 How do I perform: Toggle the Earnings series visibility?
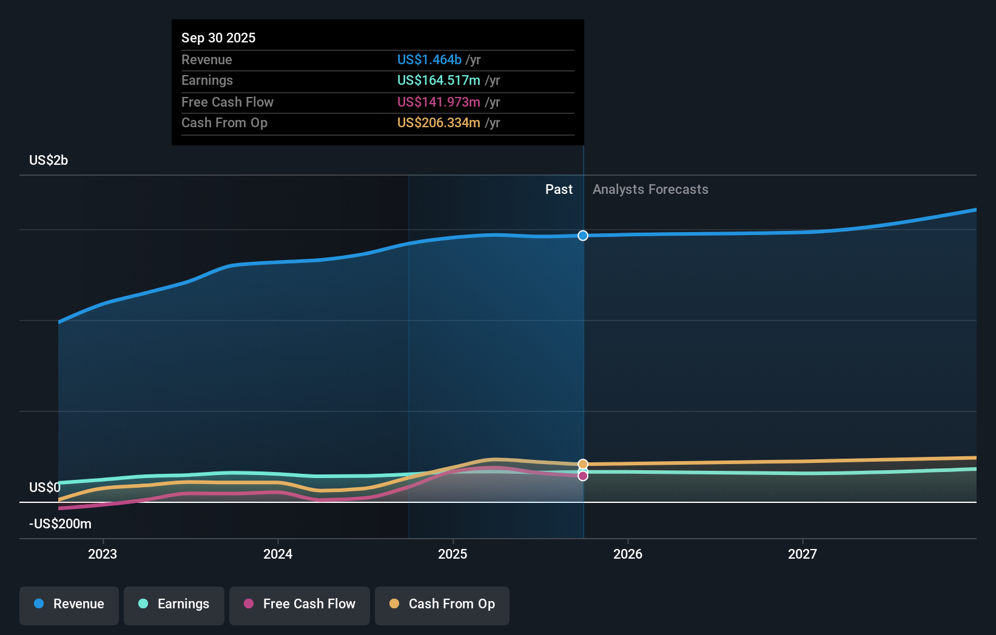pos(173,605)
